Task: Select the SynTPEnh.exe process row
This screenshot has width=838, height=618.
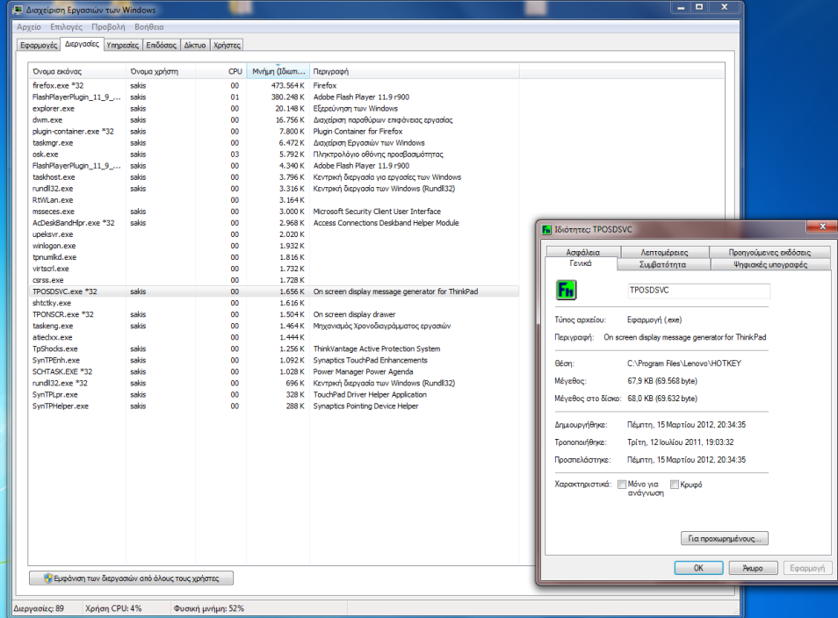Action: [x=274, y=361]
